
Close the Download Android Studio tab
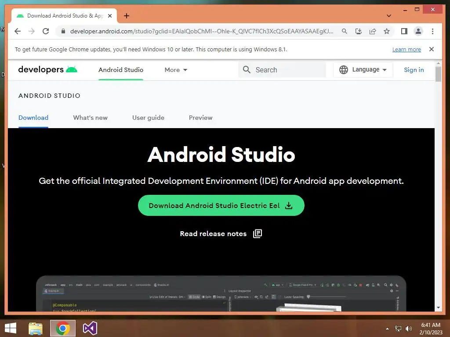[x=109, y=16]
